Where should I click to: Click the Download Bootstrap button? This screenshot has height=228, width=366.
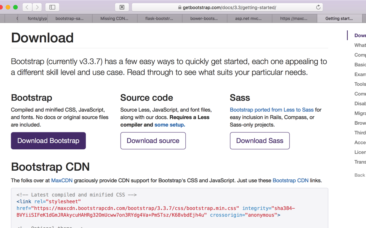point(48,141)
